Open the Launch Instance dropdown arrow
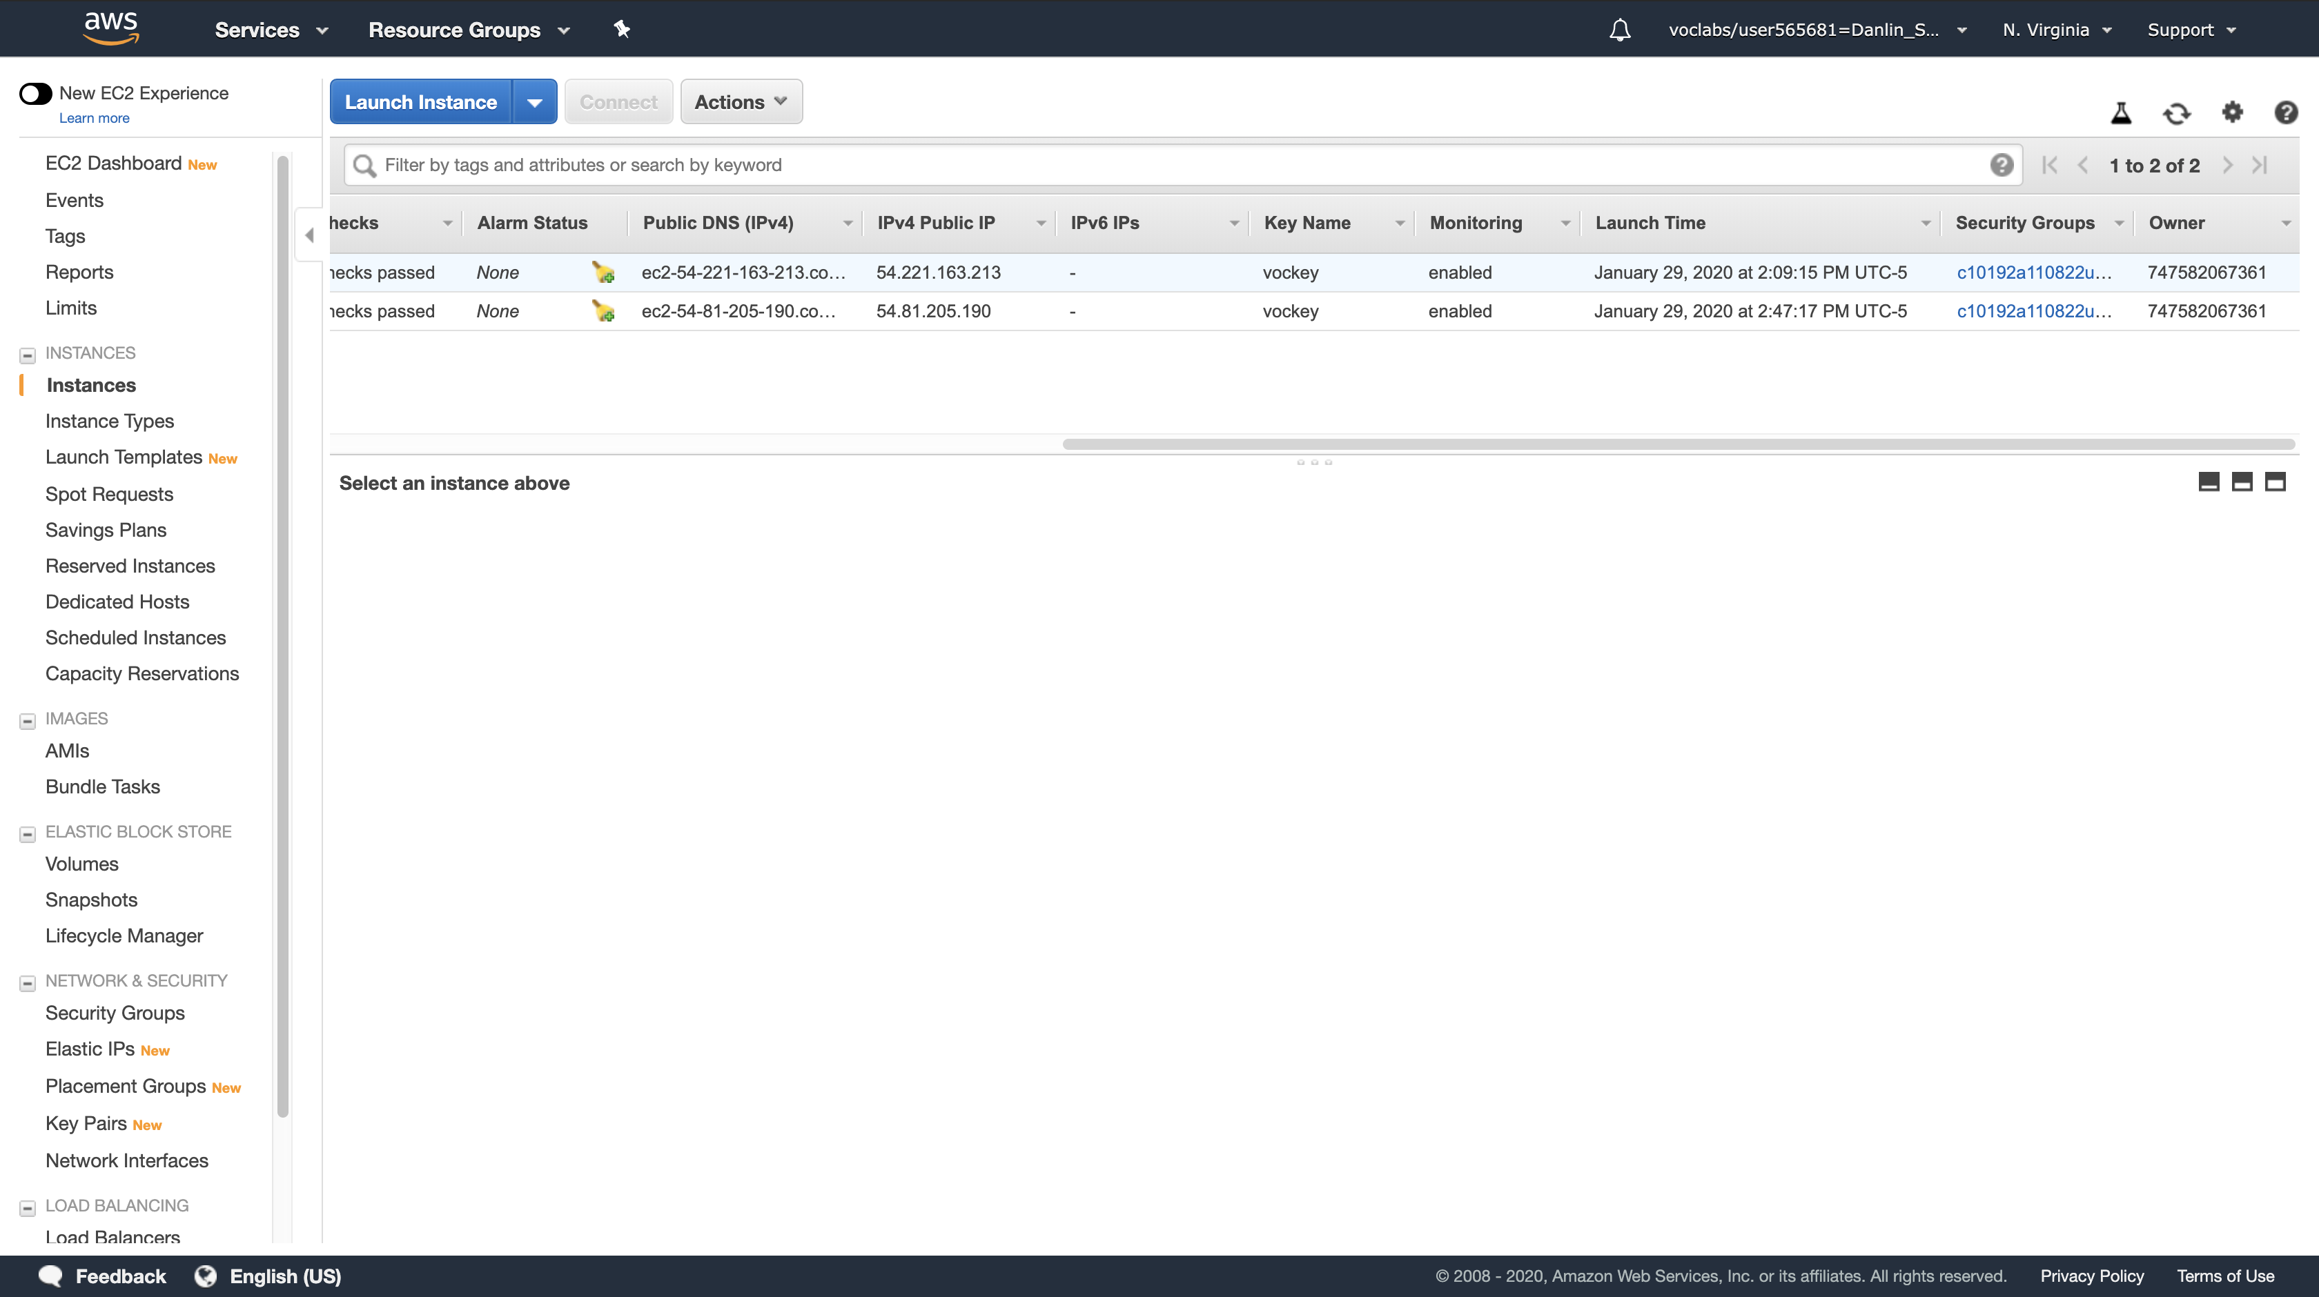The height and width of the screenshot is (1297, 2319). [535, 103]
